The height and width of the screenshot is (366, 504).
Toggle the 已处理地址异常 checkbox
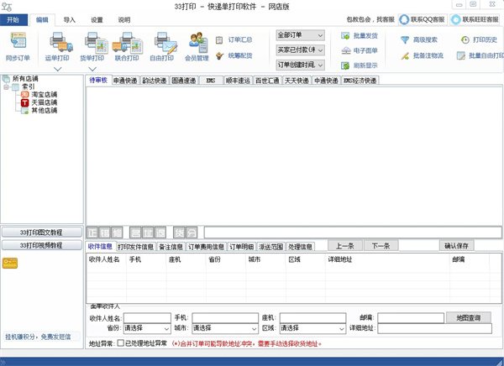(x=122, y=343)
